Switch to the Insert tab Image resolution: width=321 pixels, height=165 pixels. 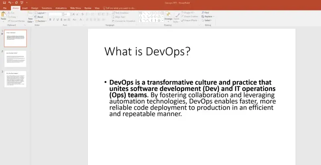(25, 8)
